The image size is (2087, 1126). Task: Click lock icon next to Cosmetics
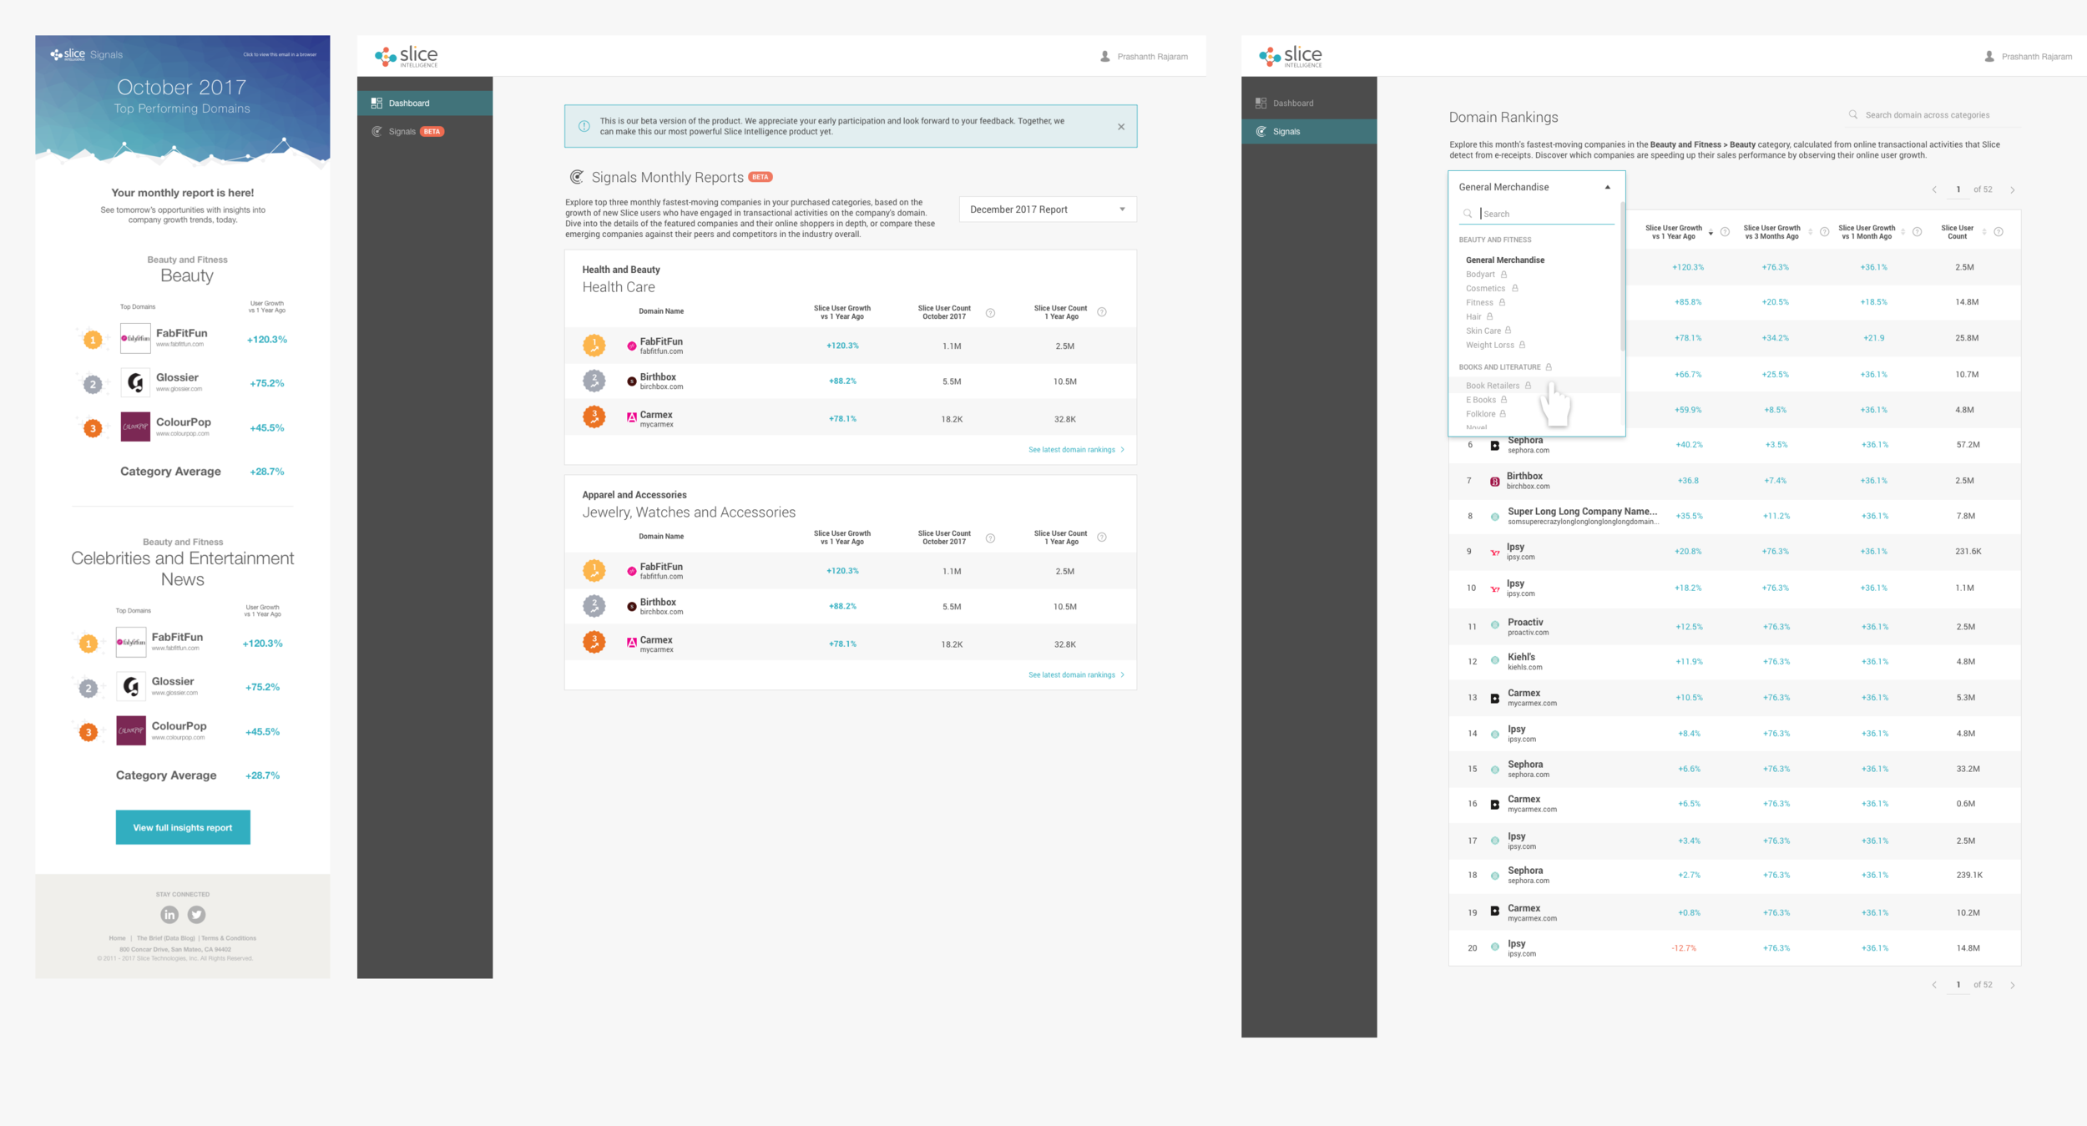click(1514, 288)
